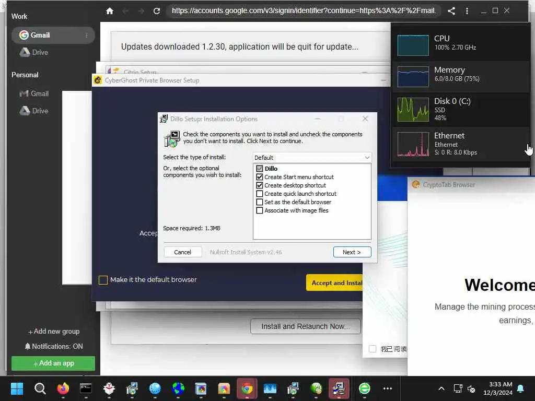Click the reload page icon
This screenshot has width=535, height=401.
(x=157, y=11)
